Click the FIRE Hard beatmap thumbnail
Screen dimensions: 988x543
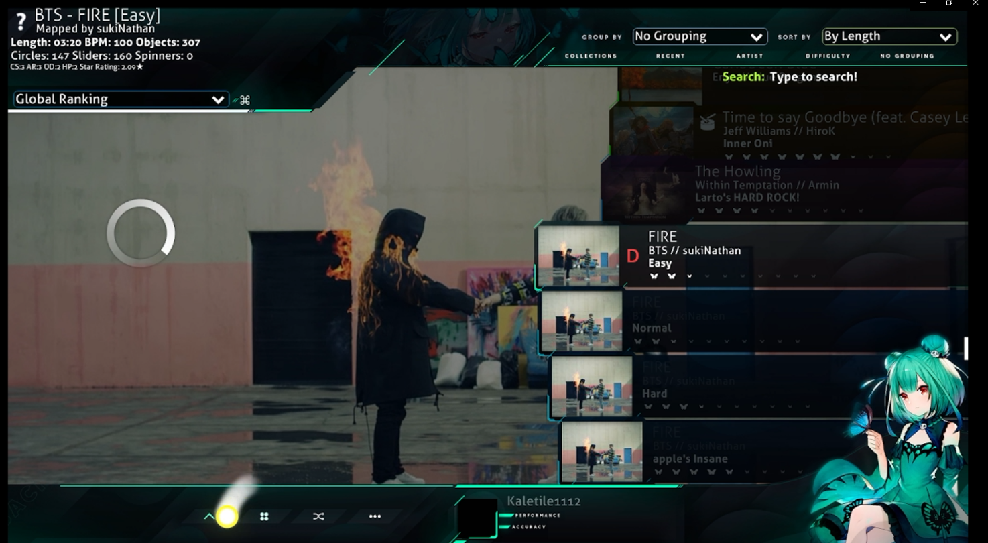coord(592,387)
